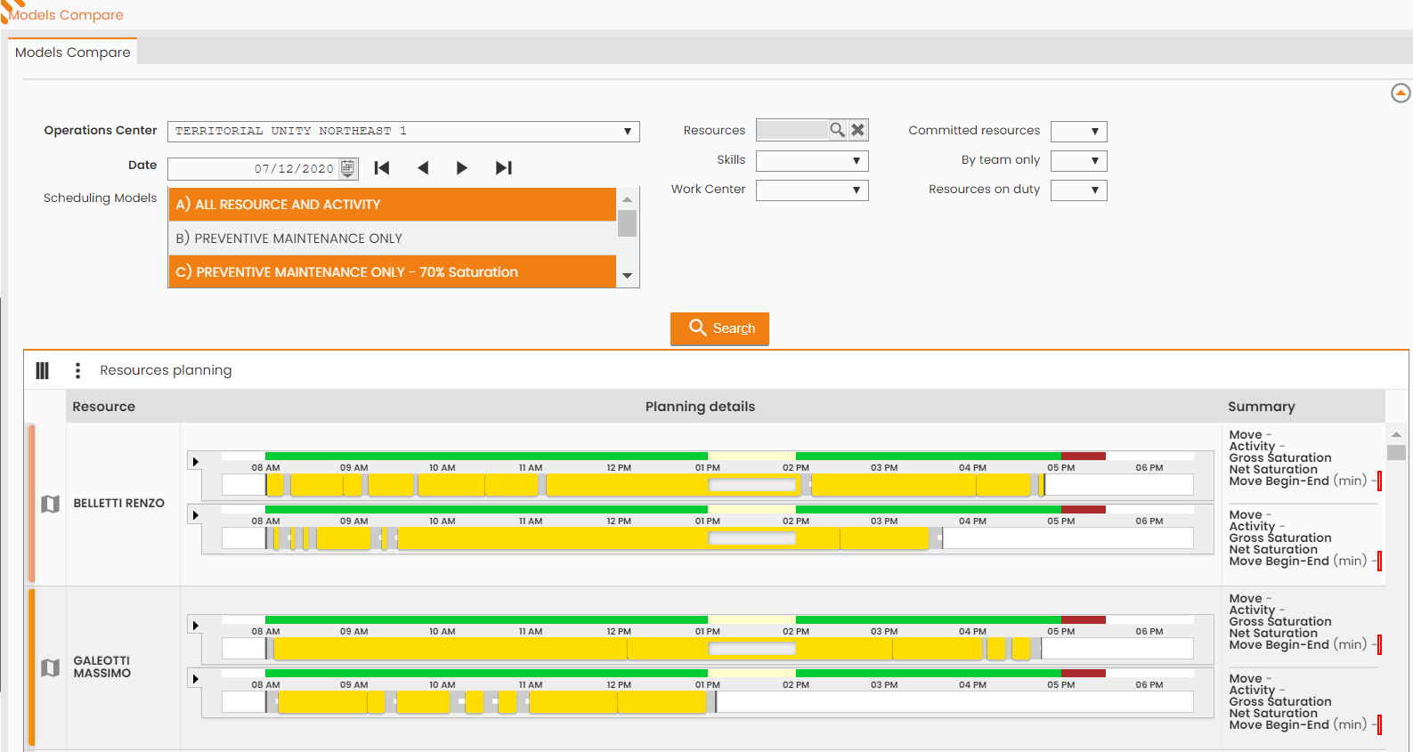Click the Planning details column header
The image size is (1413, 752).
[x=700, y=407]
